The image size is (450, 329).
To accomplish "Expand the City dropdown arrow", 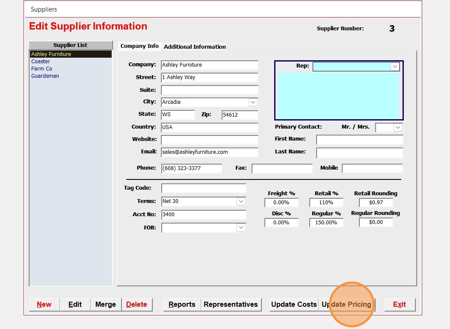I will click(x=253, y=103).
